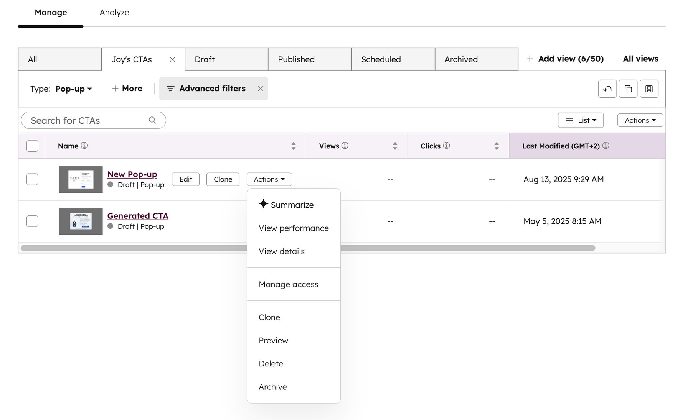
Task: Check the select-all checkbox in header
Action: pyautogui.click(x=32, y=146)
